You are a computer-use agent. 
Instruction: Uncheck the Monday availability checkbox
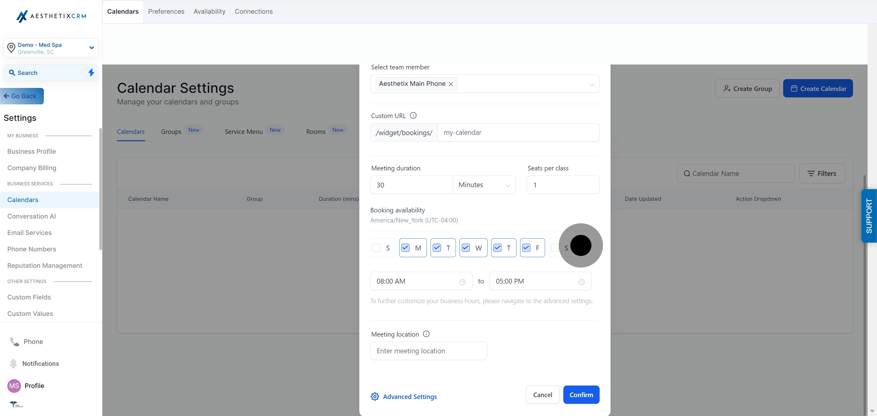pyautogui.click(x=406, y=248)
